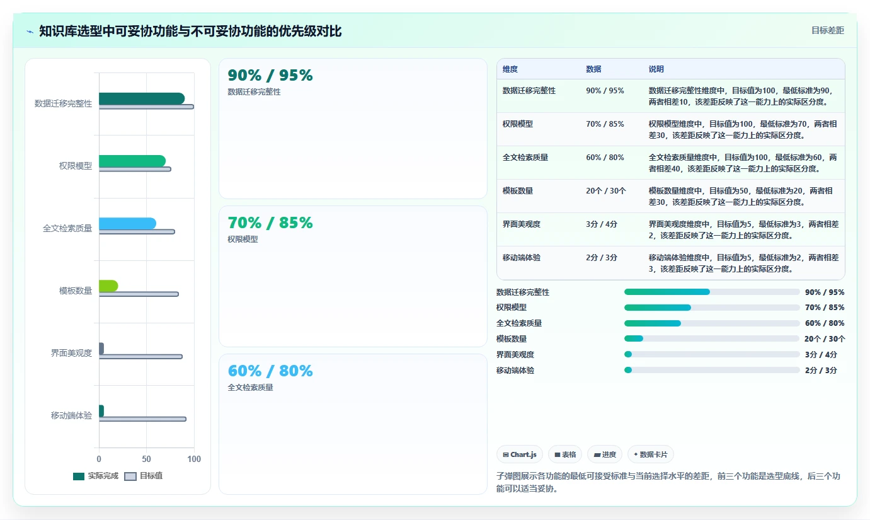Click the lime 模板数量 actual bar in chart
870x520 pixels.
(x=108, y=286)
